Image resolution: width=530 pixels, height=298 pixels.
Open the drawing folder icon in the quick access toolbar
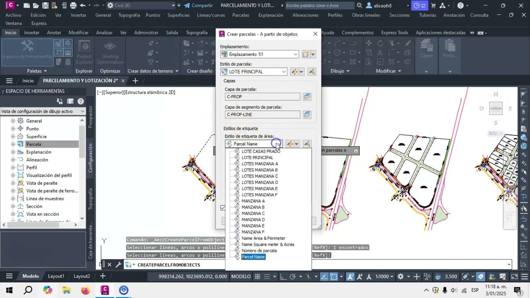click(36, 5)
